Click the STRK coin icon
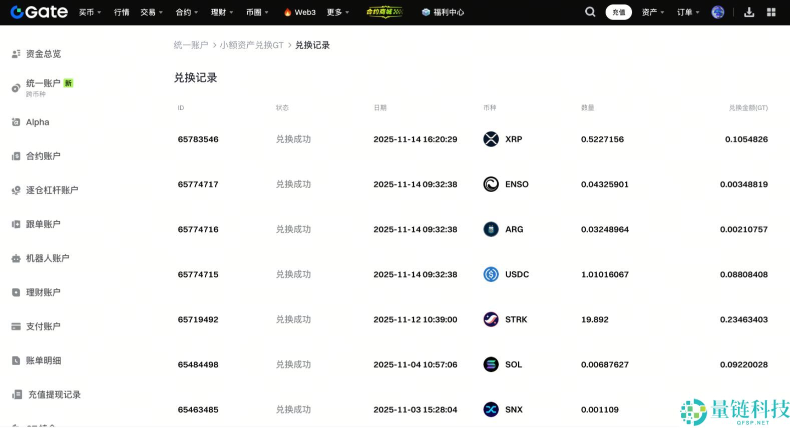790x428 pixels. 491,319
